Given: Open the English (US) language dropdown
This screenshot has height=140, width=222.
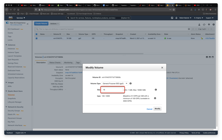Looking at the screenshot, I should (x=21, y=133).
